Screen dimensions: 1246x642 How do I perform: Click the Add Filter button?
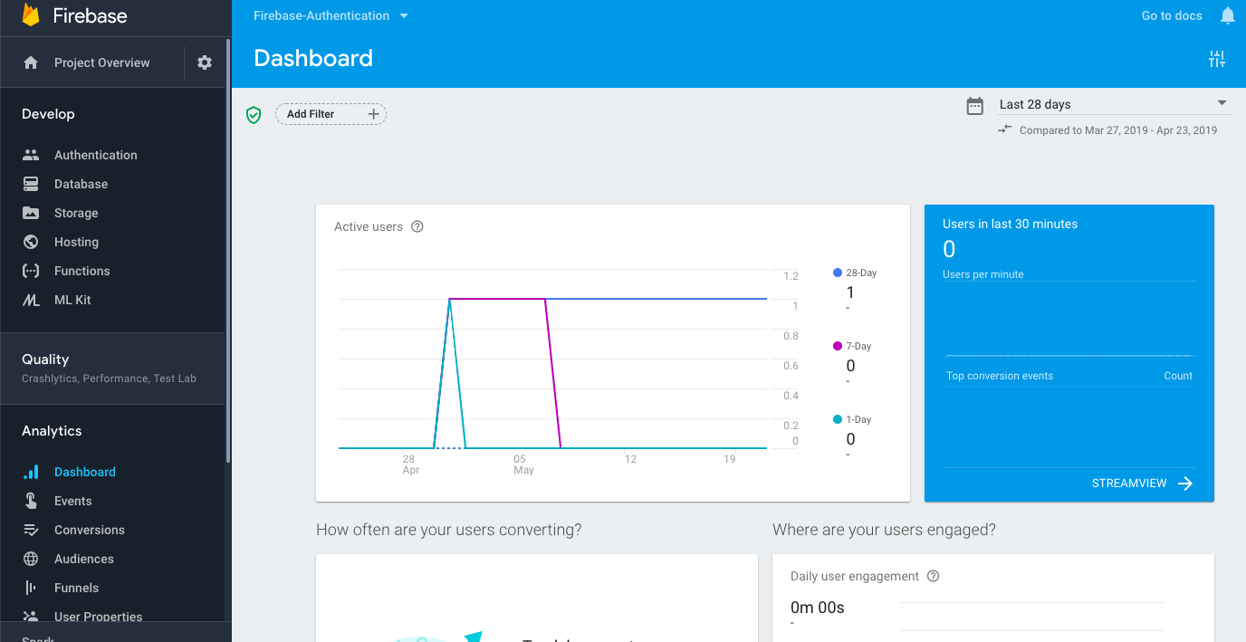331,114
